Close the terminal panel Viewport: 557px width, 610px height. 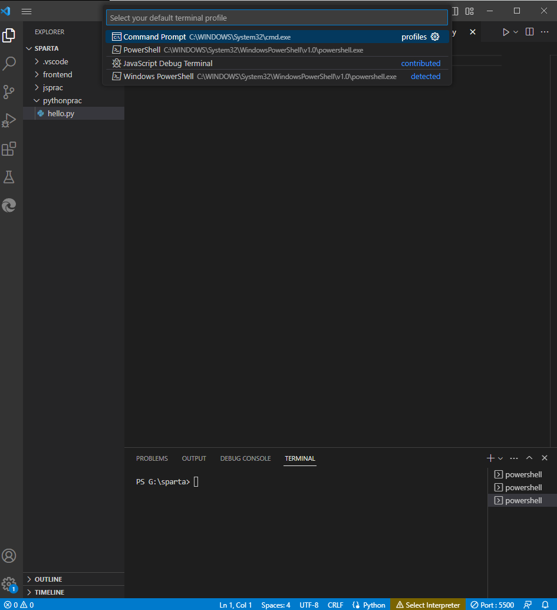click(x=545, y=458)
